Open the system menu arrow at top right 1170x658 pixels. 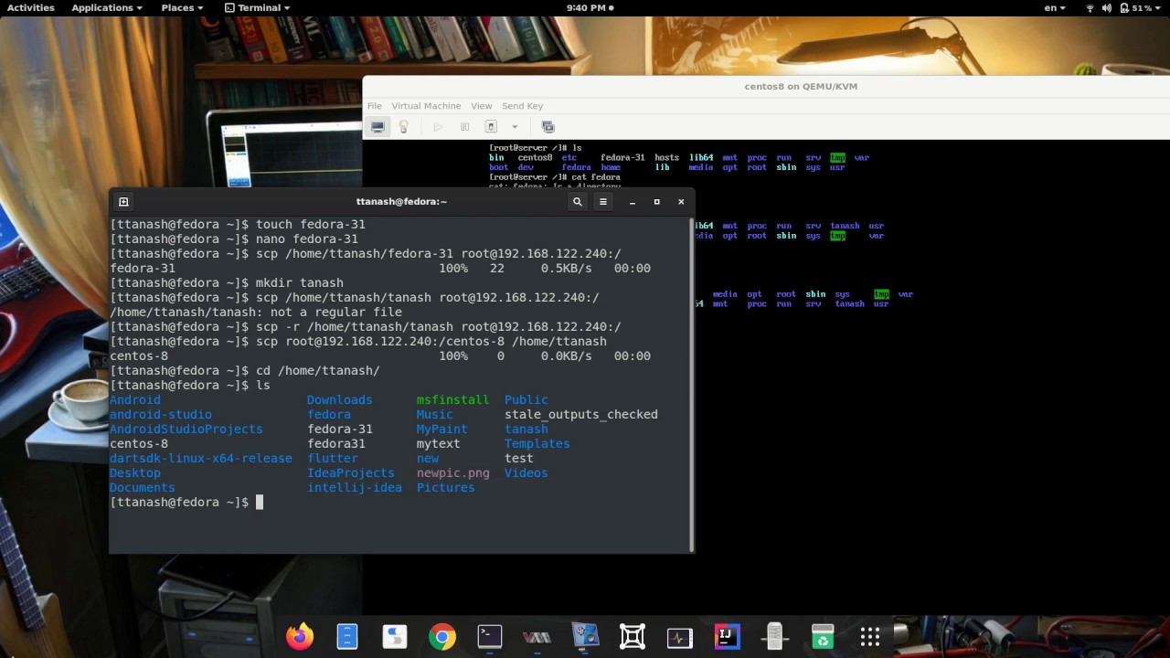point(1159,7)
